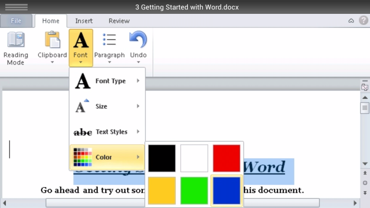Screen dimensions: 370x208
Task: Collapse the Font ribbon button
Action: (x=81, y=48)
